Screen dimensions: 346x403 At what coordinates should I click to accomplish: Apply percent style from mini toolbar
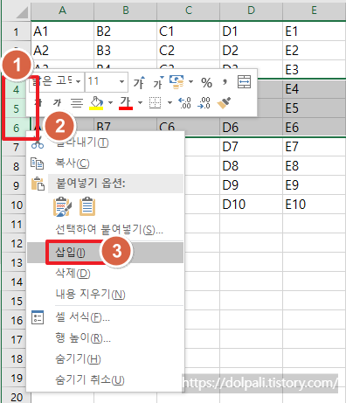(206, 83)
